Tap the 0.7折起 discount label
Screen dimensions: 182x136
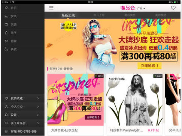154,130
